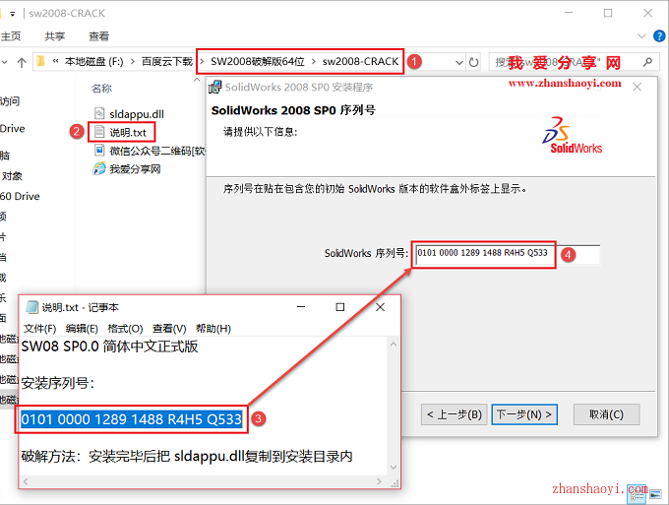Click the 下一步(N) next button
669x505 pixels.
524,414
